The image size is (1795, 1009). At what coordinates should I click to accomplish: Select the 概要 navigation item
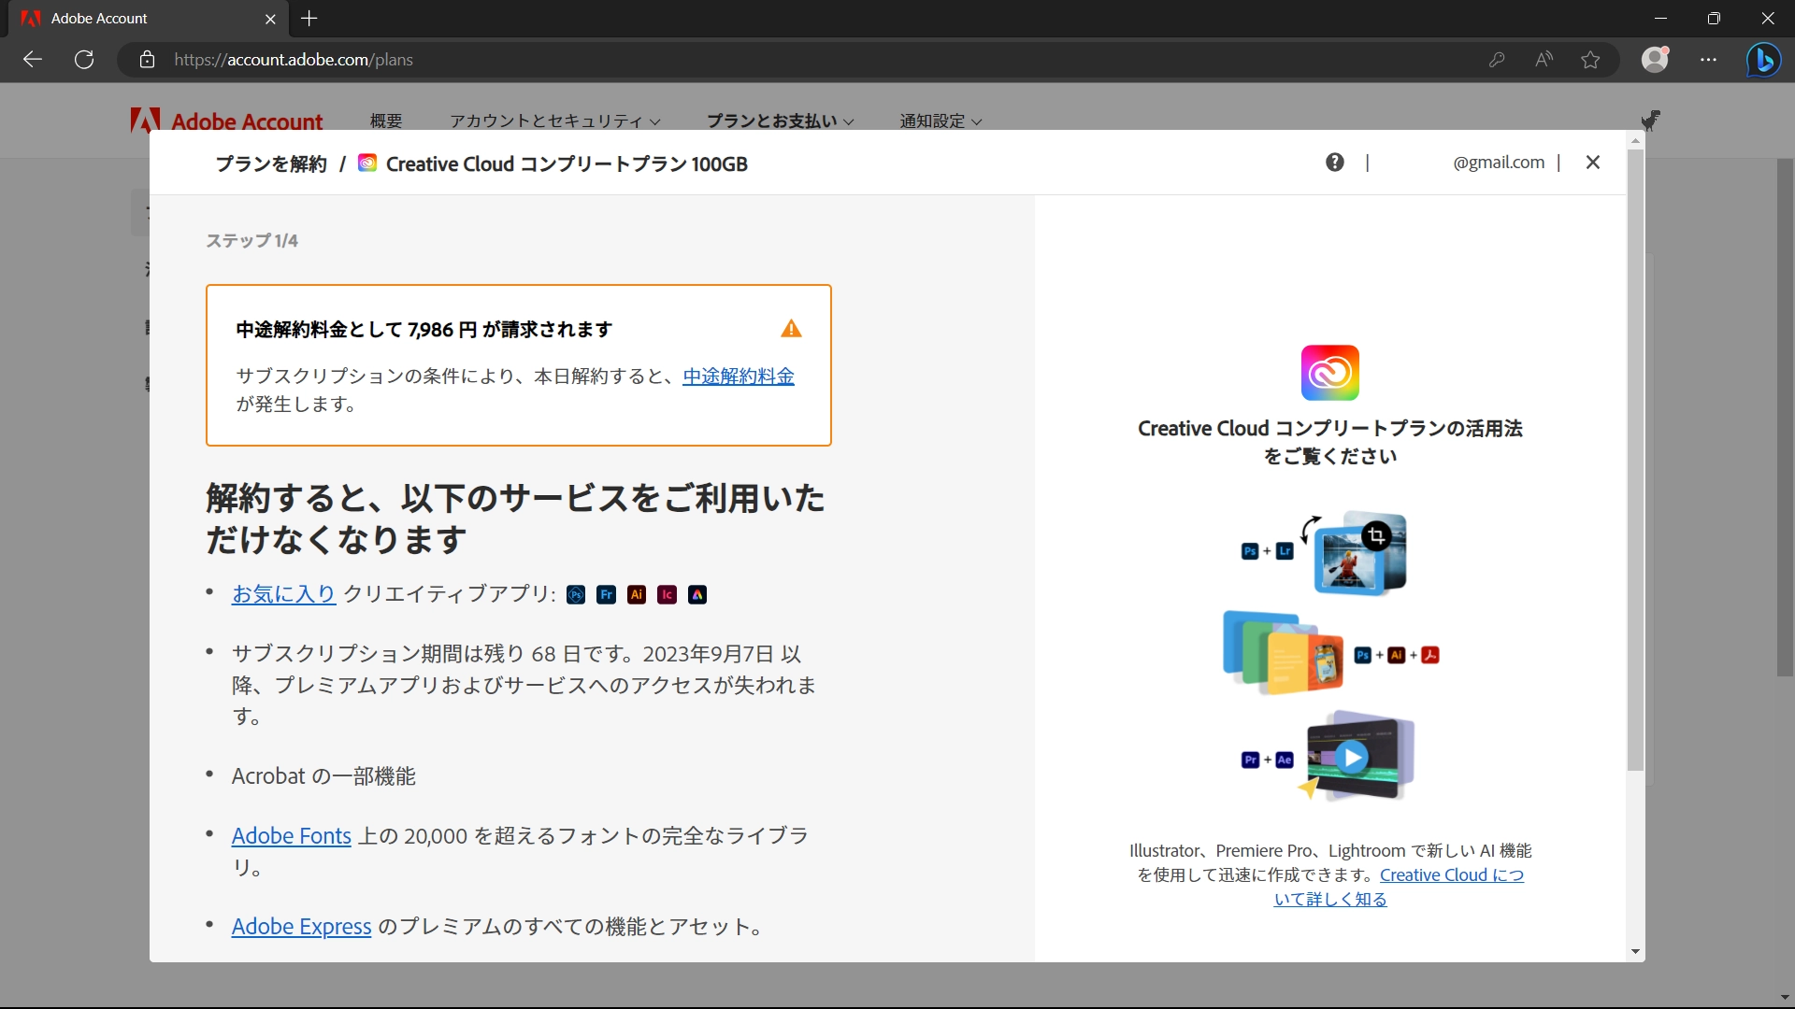[x=384, y=121]
